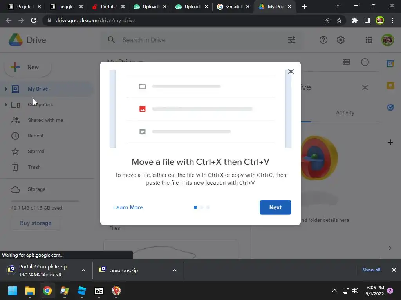Open a new browser tab
The width and height of the screenshot is (401, 300).
point(304,7)
